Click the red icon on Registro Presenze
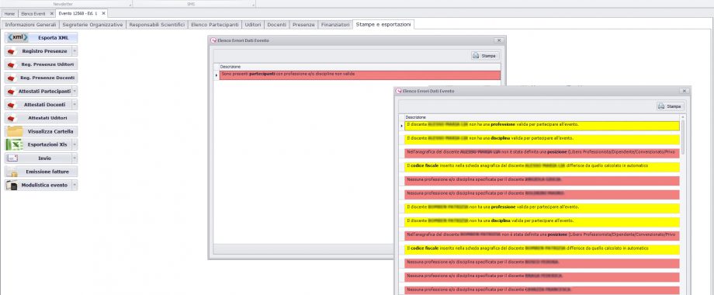This screenshot has width=714, height=295. 12,51
